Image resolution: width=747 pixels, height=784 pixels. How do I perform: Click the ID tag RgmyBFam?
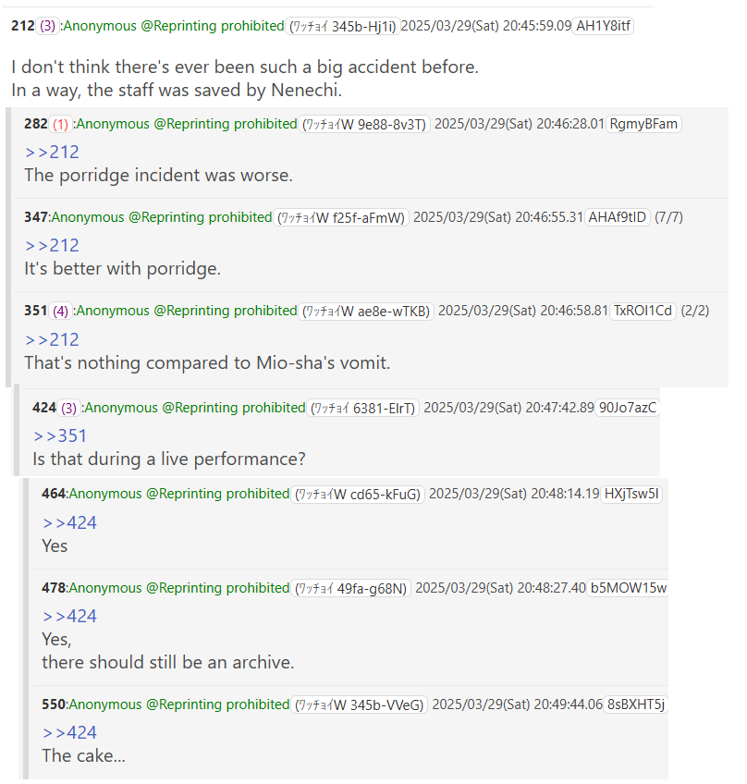(x=643, y=124)
